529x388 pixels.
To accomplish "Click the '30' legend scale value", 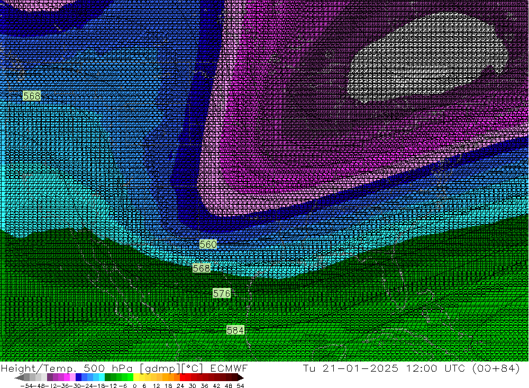I will (x=193, y=386).
